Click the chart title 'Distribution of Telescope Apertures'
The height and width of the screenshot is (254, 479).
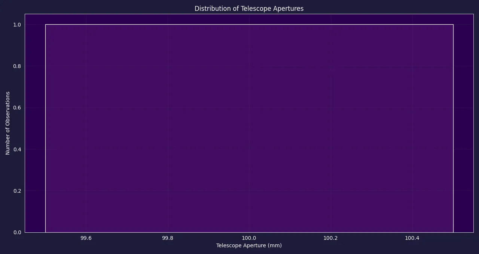click(249, 9)
